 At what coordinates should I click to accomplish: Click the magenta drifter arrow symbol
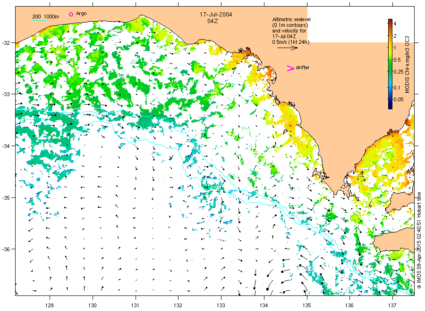coord(290,68)
